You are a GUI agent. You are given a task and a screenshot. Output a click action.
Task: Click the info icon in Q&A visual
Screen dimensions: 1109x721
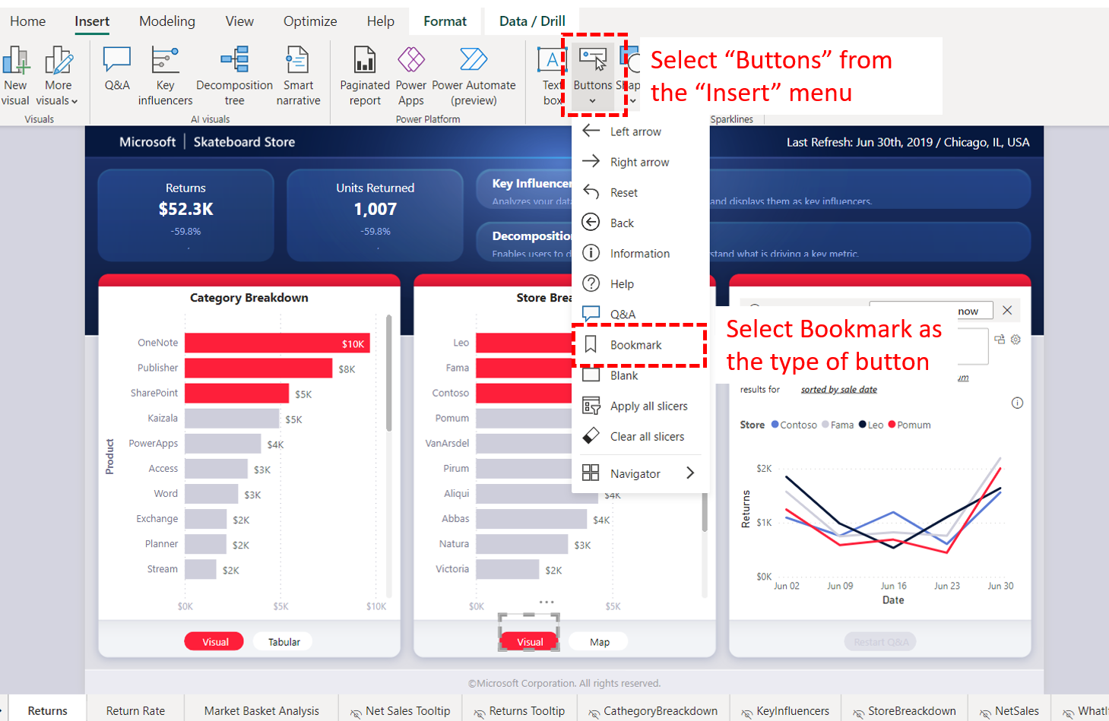(x=1017, y=403)
